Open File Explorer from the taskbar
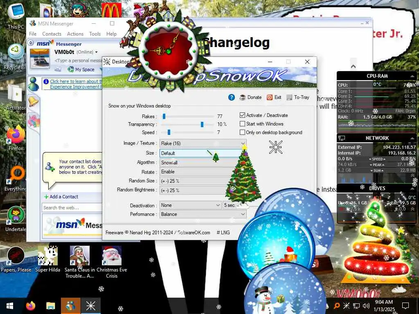Image resolution: width=419 pixels, height=314 pixels. 50,306
